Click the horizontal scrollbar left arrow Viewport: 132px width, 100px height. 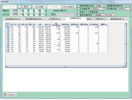6,67
